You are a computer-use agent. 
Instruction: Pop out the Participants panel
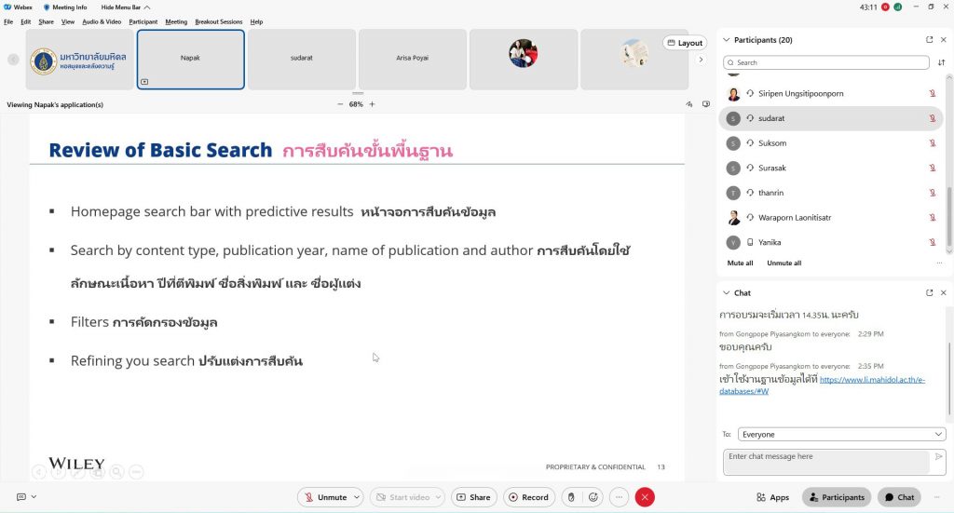929,40
